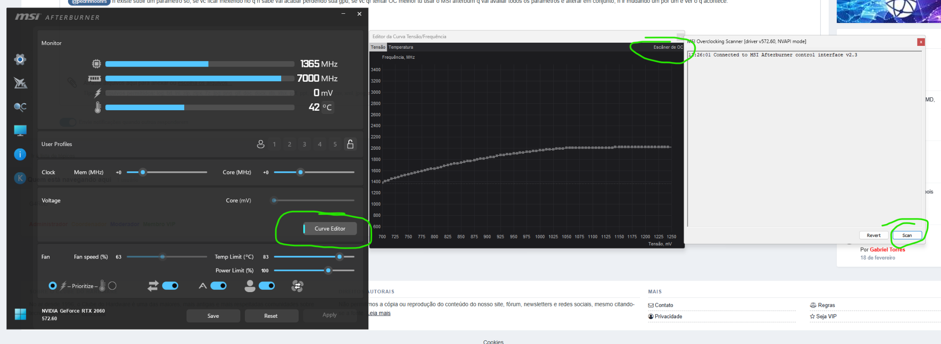
Task: Select the temperature priority radio button
Action: [112, 286]
